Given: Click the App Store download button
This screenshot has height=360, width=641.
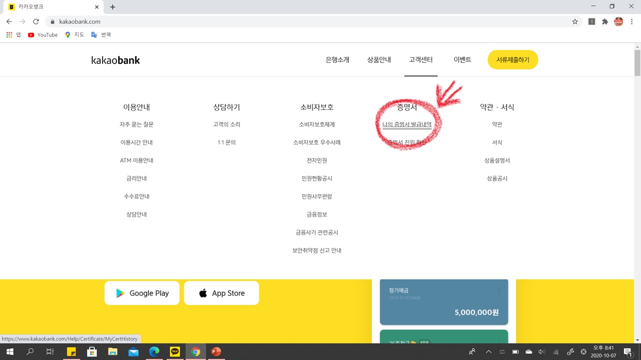Looking at the screenshot, I should click(221, 293).
